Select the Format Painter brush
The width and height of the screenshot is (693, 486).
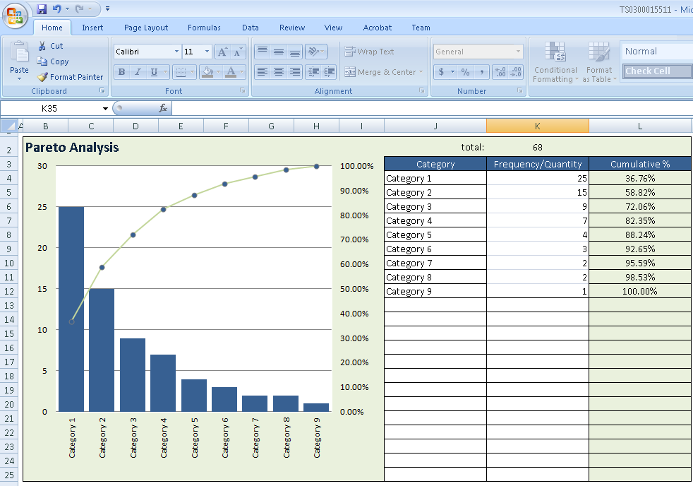pyautogui.click(x=43, y=77)
